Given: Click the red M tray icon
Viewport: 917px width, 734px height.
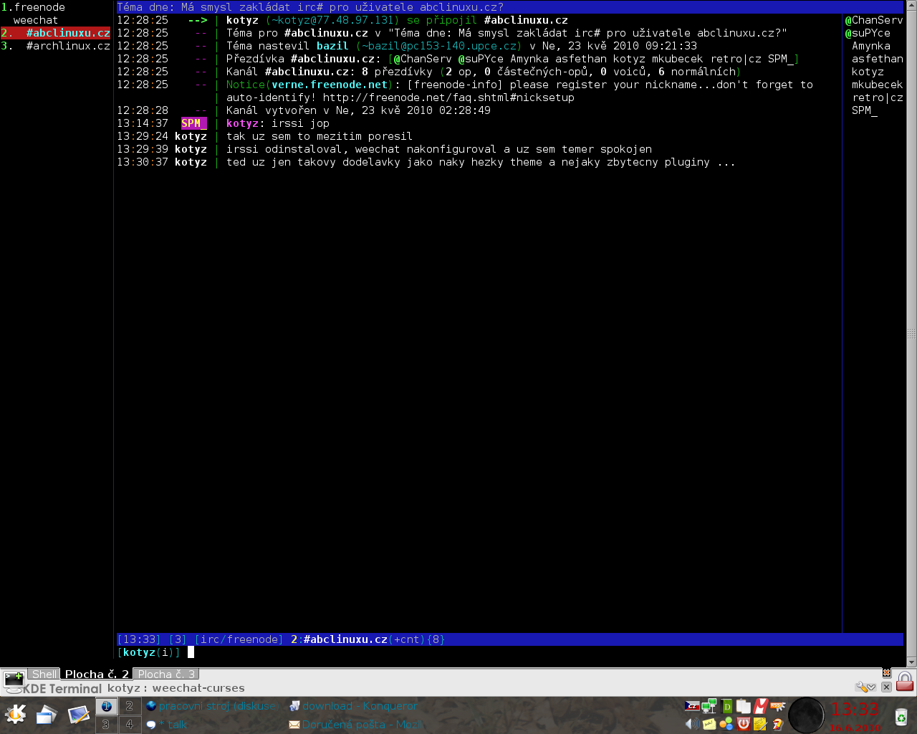Looking at the screenshot, I should [x=760, y=706].
